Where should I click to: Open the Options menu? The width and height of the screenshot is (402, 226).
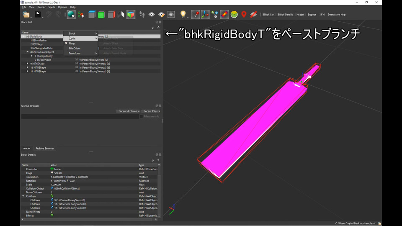pos(62,7)
